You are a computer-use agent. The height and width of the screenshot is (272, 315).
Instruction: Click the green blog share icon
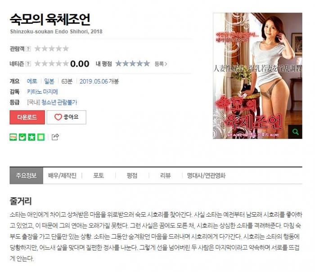[x=13, y=137]
